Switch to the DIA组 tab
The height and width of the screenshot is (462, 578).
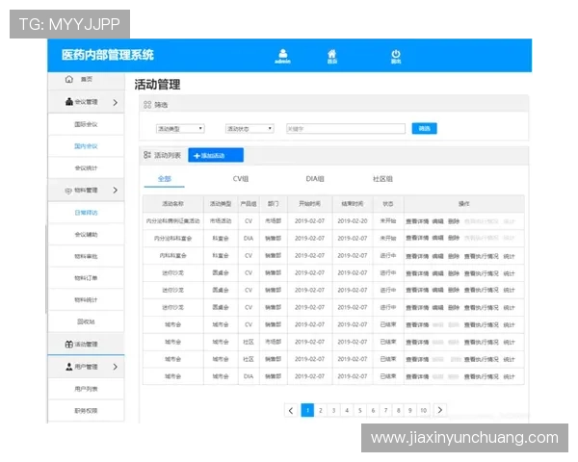click(315, 179)
